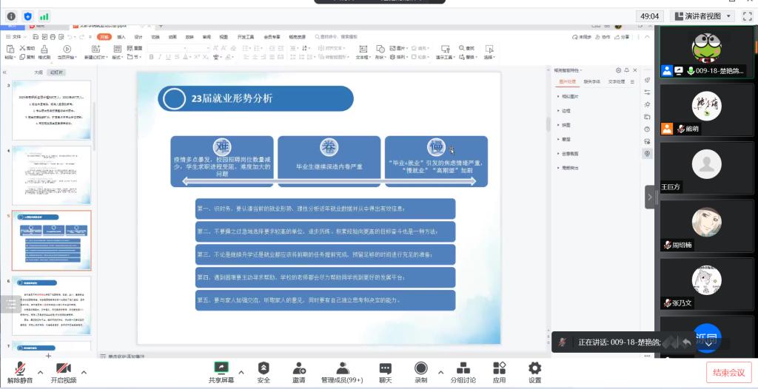758x389 pixels.
Task: Open Manage Members (管理成员) panel
Action: coord(342,368)
